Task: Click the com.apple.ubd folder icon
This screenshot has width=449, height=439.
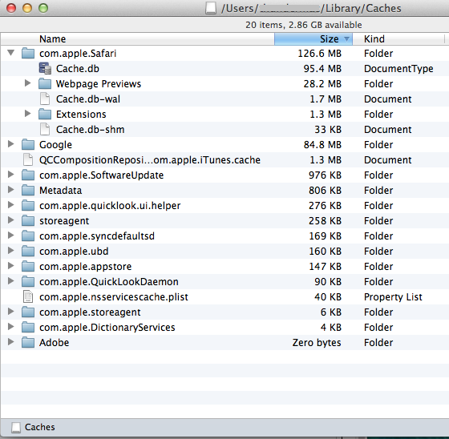Action: pyautogui.click(x=28, y=251)
